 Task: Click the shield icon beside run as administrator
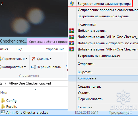[x=72, y=4]
